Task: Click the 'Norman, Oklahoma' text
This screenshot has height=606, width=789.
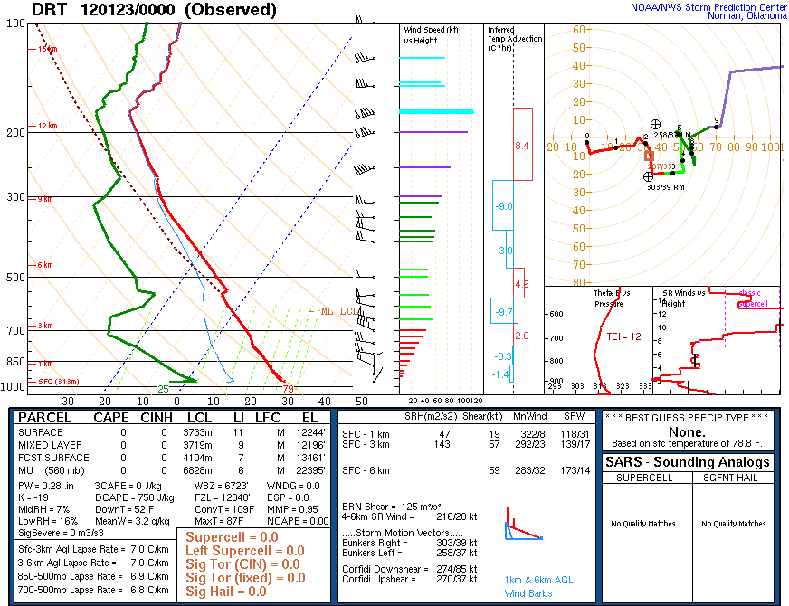Action: (746, 16)
